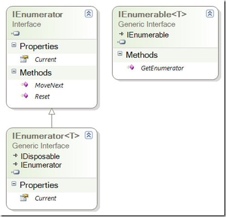
Task: Select the GetEnumerator method entry
Action: 162,68
